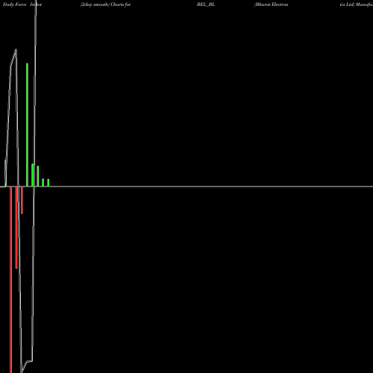Image resolution: width=373 pixels, height=373 pixels.
Task: Click the 'Daily Force' title text
Action: 14,4
